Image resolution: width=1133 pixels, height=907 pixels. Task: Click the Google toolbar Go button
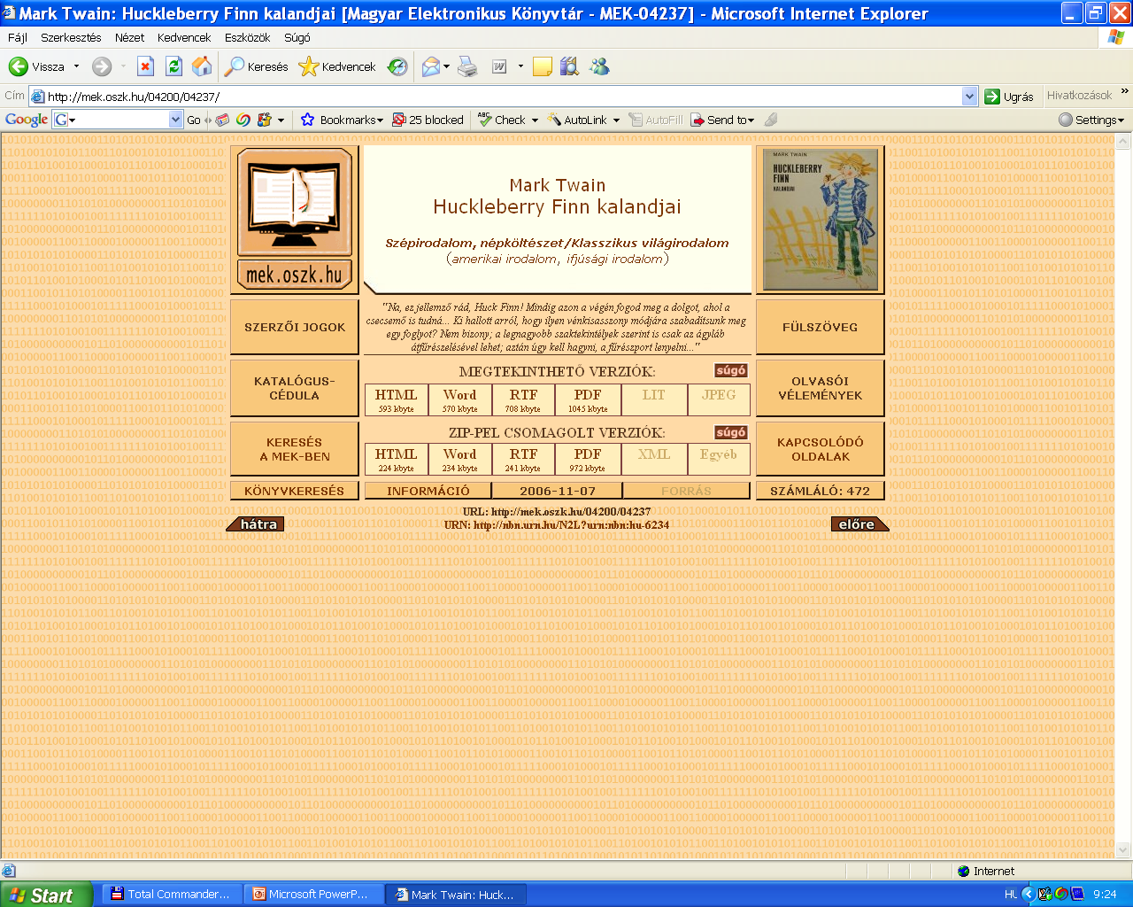pos(194,120)
